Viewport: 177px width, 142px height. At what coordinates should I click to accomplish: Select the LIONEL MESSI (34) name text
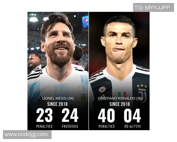point(58,98)
